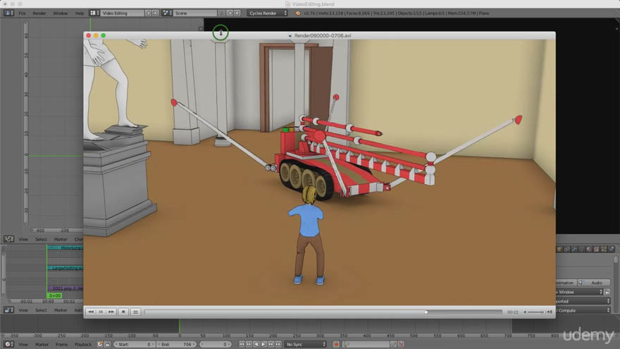620x349 pixels.
Task: Jump to the last frame in timeline
Action: click(278, 344)
